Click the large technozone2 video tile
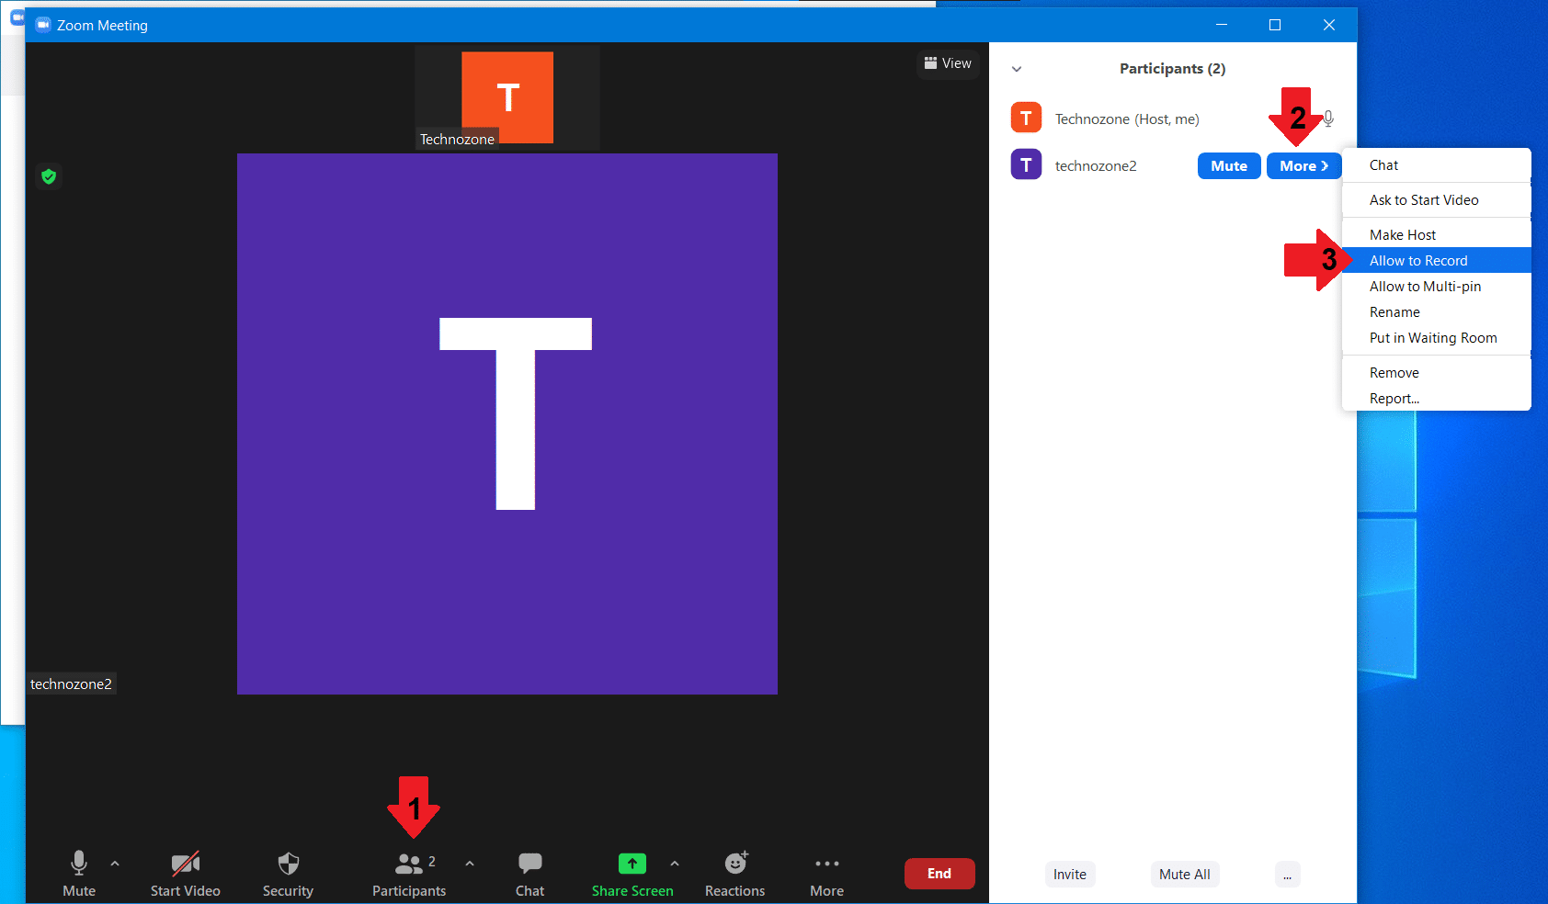The height and width of the screenshot is (904, 1548). click(x=507, y=424)
